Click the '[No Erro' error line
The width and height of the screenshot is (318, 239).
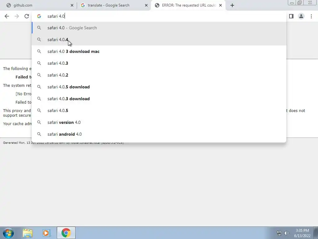tap(24, 94)
